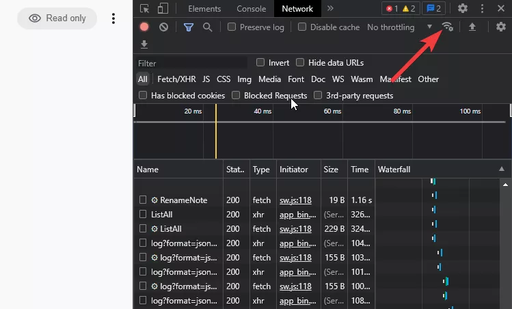Open the No throttling dropdown
The width and height of the screenshot is (512, 309).
click(x=400, y=27)
